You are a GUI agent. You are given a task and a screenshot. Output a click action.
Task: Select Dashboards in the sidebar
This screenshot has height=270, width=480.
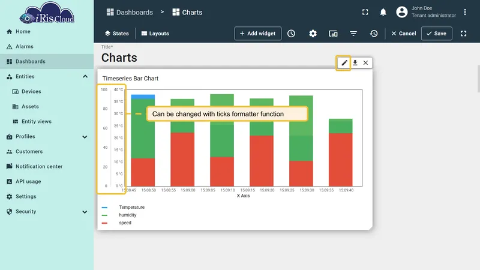coord(47,62)
